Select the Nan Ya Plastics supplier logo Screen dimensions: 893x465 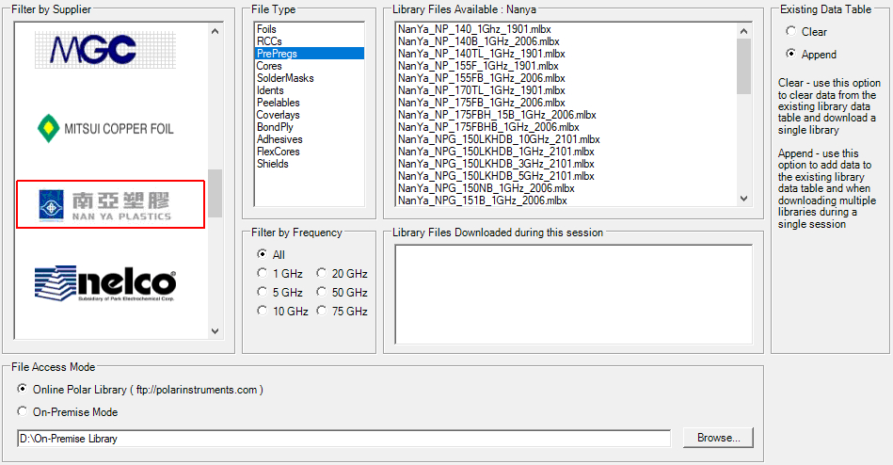pos(110,204)
